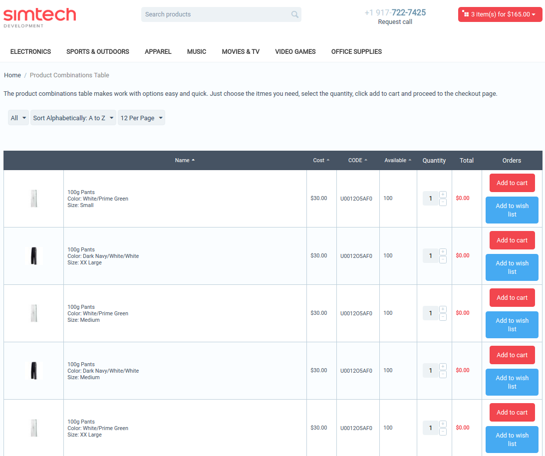Decrease quantity for White/Prime Green XX Large pants
Screen dimensions: 545x456
pyautogui.click(x=443, y=432)
